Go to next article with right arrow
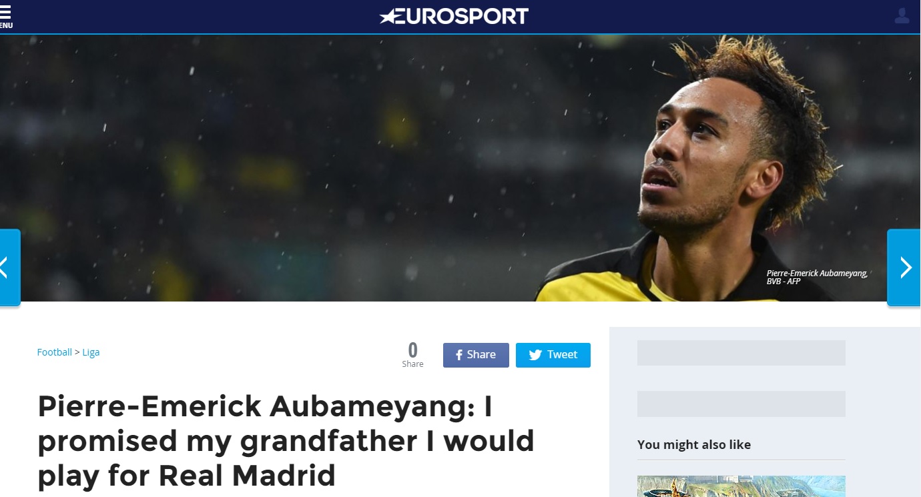The height and width of the screenshot is (497, 921). (904, 268)
